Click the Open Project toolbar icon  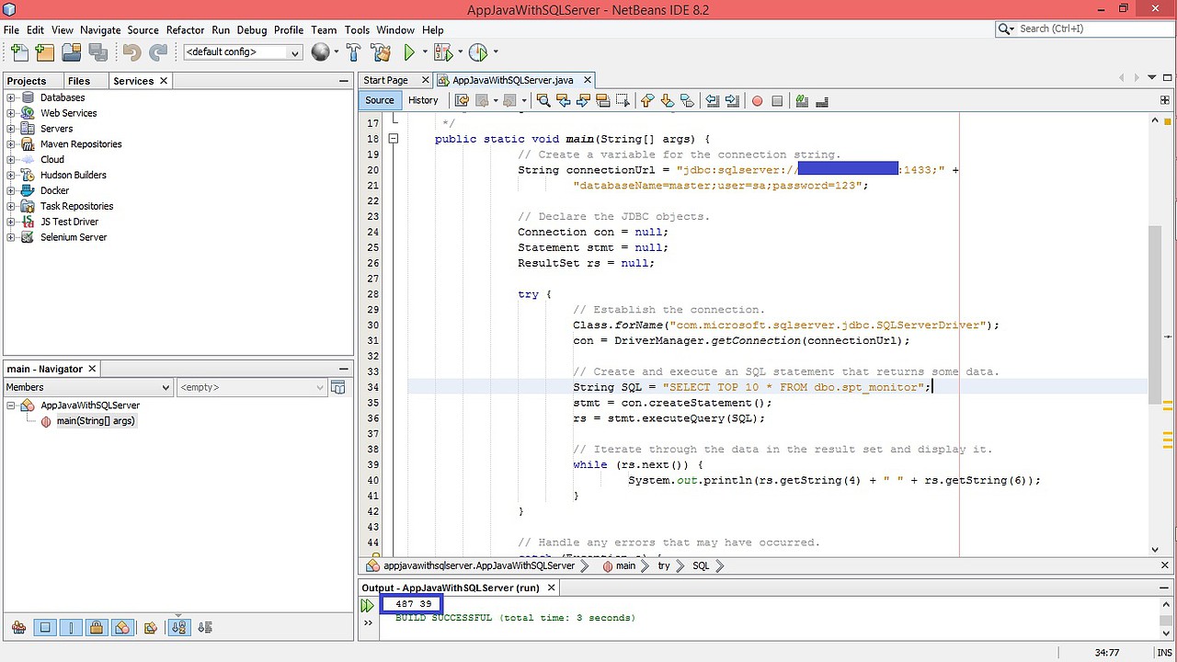[71, 52]
